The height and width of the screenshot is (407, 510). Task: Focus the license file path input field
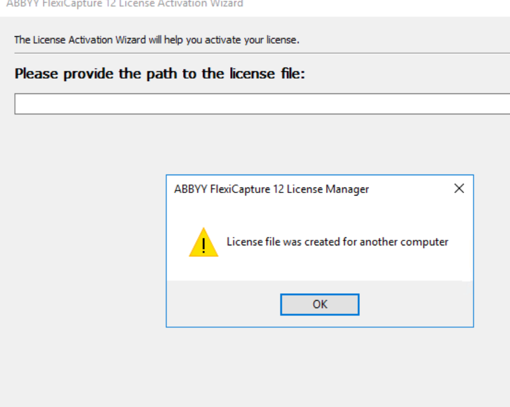[x=262, y=104]
